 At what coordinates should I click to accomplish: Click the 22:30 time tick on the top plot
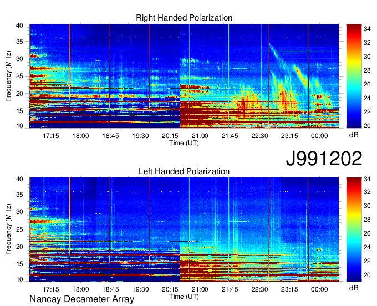259,136
